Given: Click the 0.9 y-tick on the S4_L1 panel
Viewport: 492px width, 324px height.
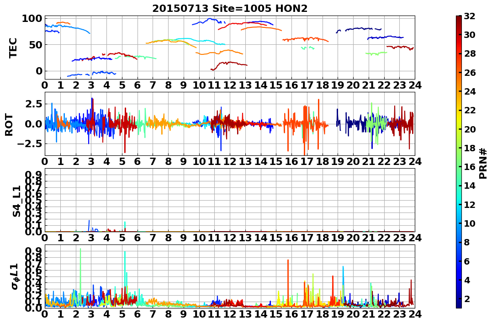Looking at the screenshot, I should point(34,175).
